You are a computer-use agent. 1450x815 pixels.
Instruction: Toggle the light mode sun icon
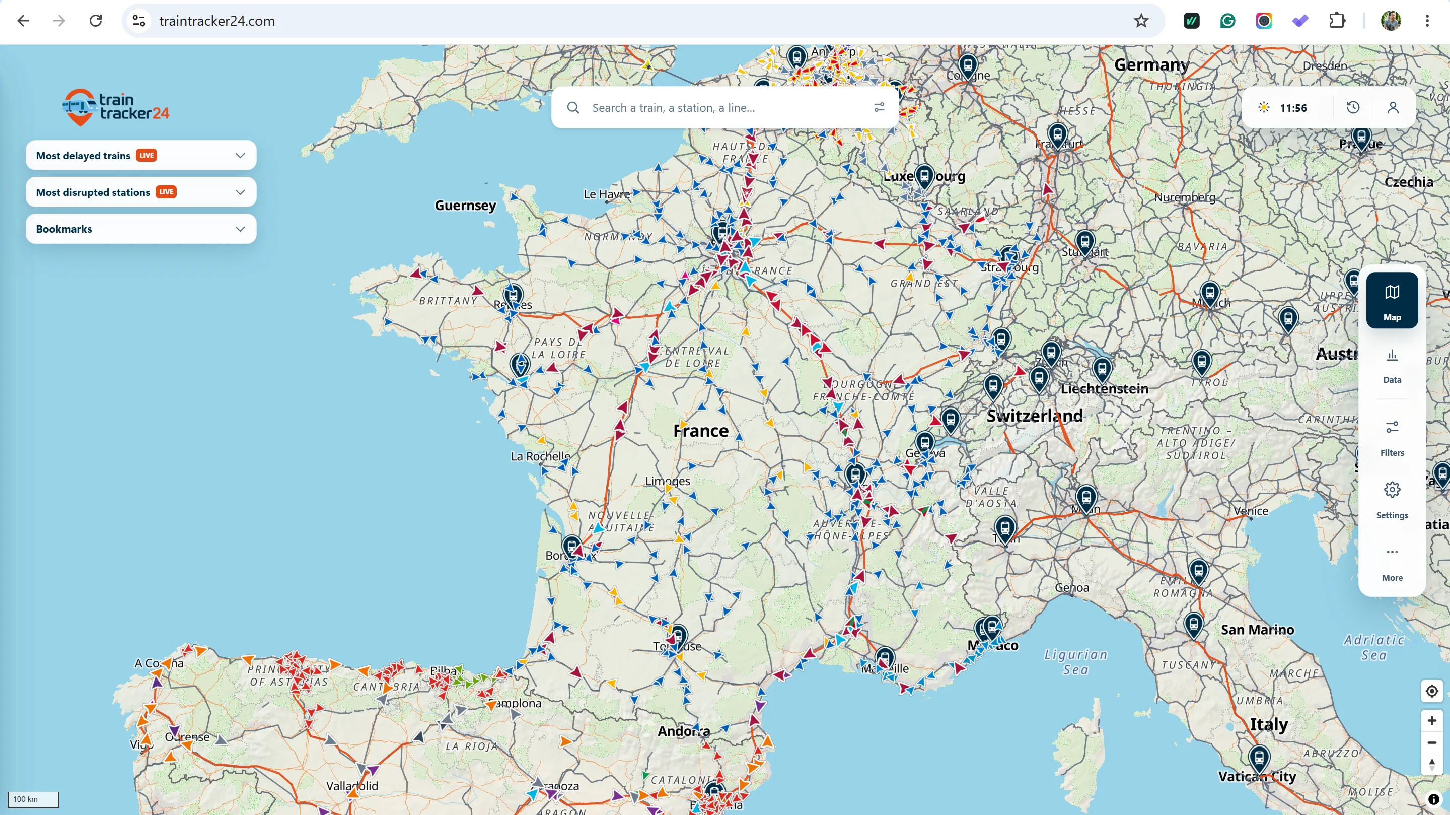click(x=1264, y=108)
